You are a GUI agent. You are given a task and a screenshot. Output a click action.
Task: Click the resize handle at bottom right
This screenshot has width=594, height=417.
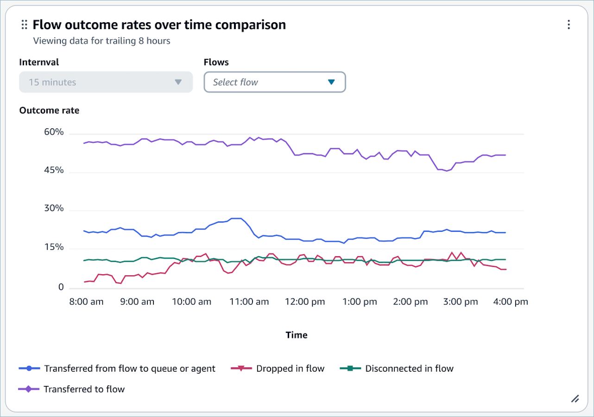575,398
